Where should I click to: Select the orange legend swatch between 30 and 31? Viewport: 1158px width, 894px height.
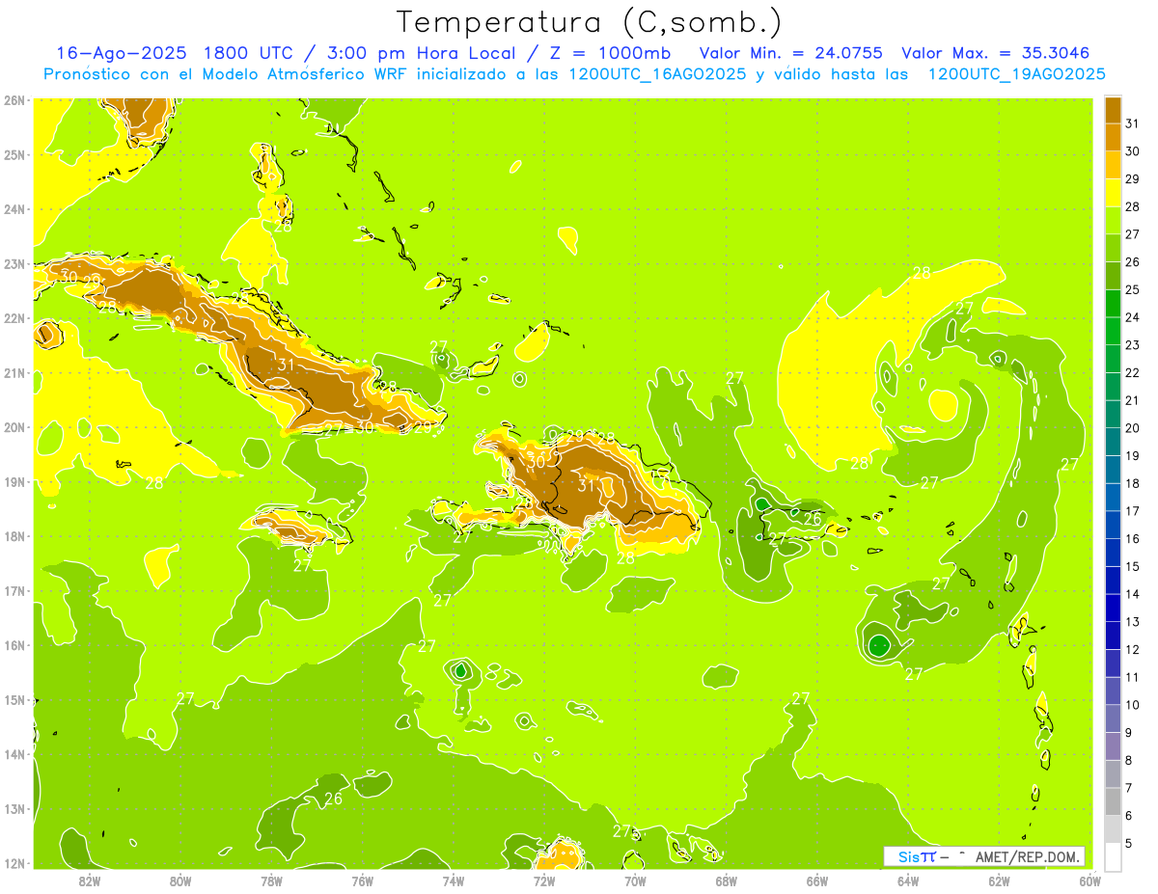click(x=1113, y=138)
